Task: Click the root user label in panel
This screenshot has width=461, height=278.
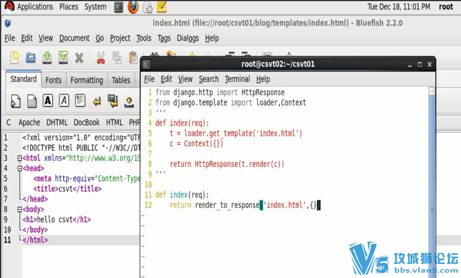Action: 446,7
